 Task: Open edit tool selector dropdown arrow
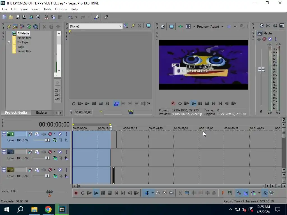pyautogui.click(x=152, y=193)
